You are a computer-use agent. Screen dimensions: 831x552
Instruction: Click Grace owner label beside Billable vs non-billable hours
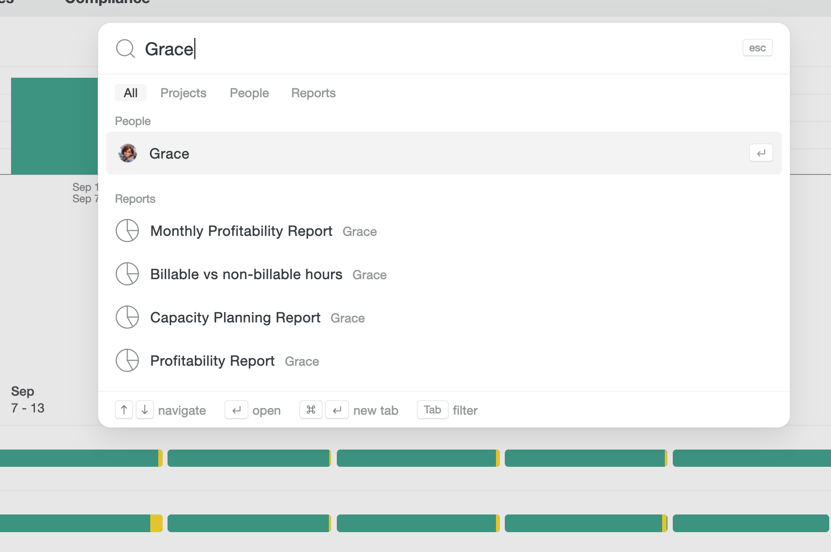point(369,275)
